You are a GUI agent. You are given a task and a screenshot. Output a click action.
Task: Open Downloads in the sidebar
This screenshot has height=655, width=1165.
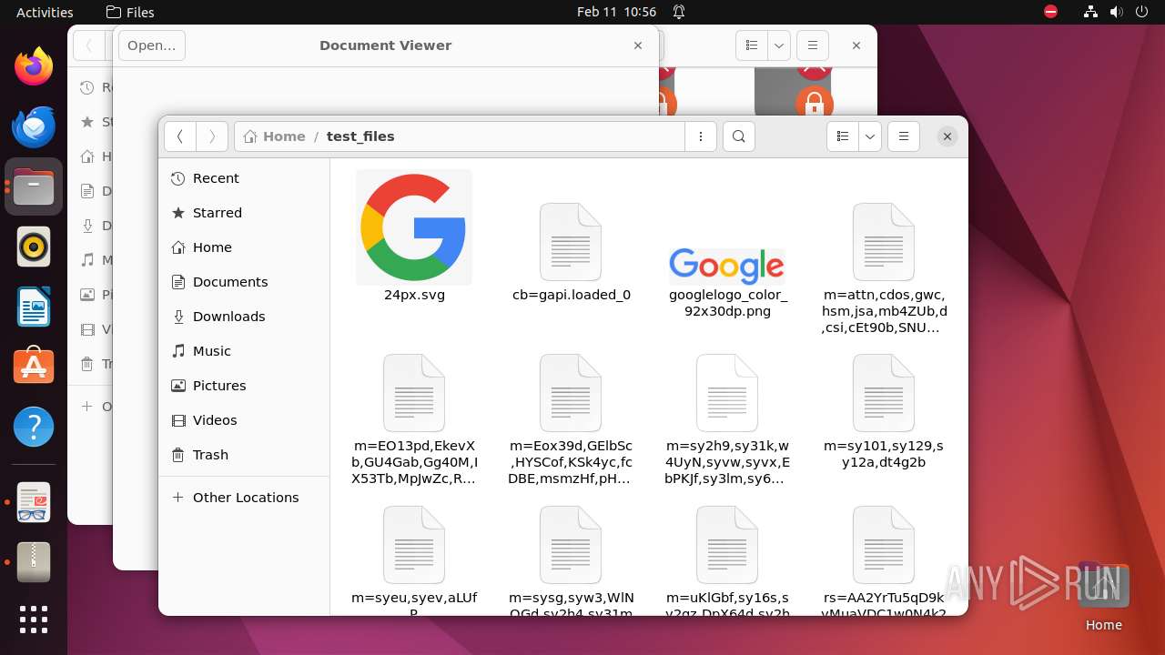pyautogui.click(x=244, y=317)
